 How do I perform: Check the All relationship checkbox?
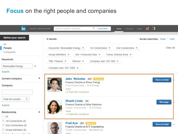[x=3, y=116]
